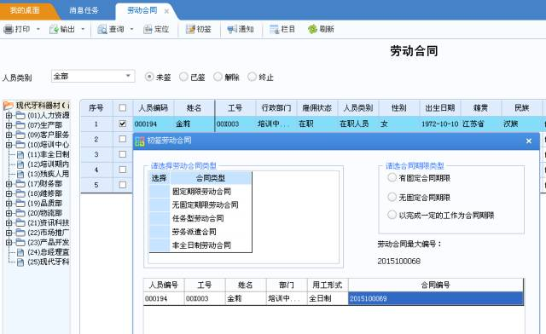Click the 江苏省 cell in row 1

coord(481,124)
